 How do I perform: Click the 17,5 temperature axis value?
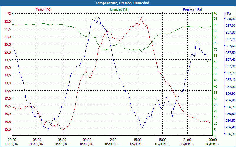(x=8, y=91)
